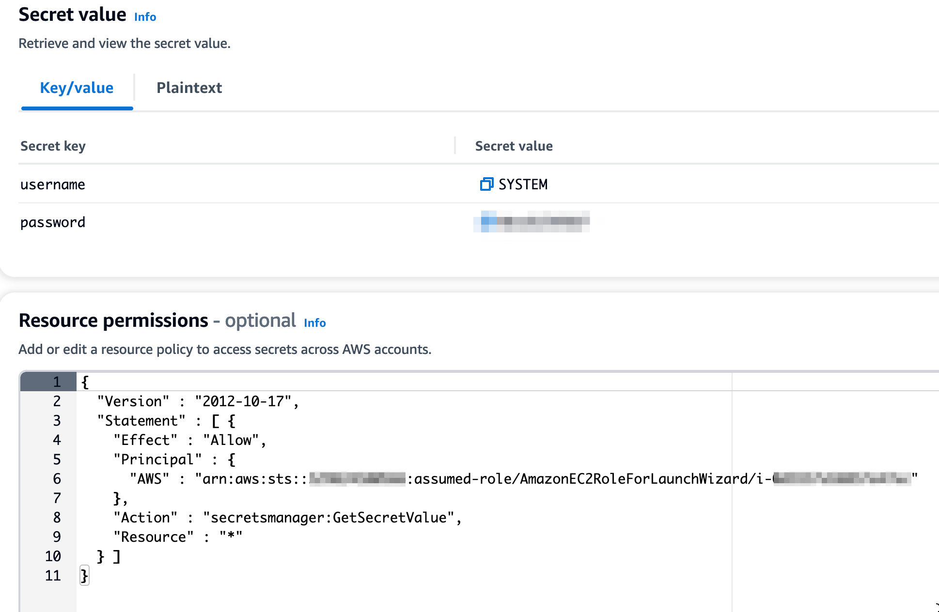
Task: Place cursor on the Version line
Action: [x=198, y=401]
